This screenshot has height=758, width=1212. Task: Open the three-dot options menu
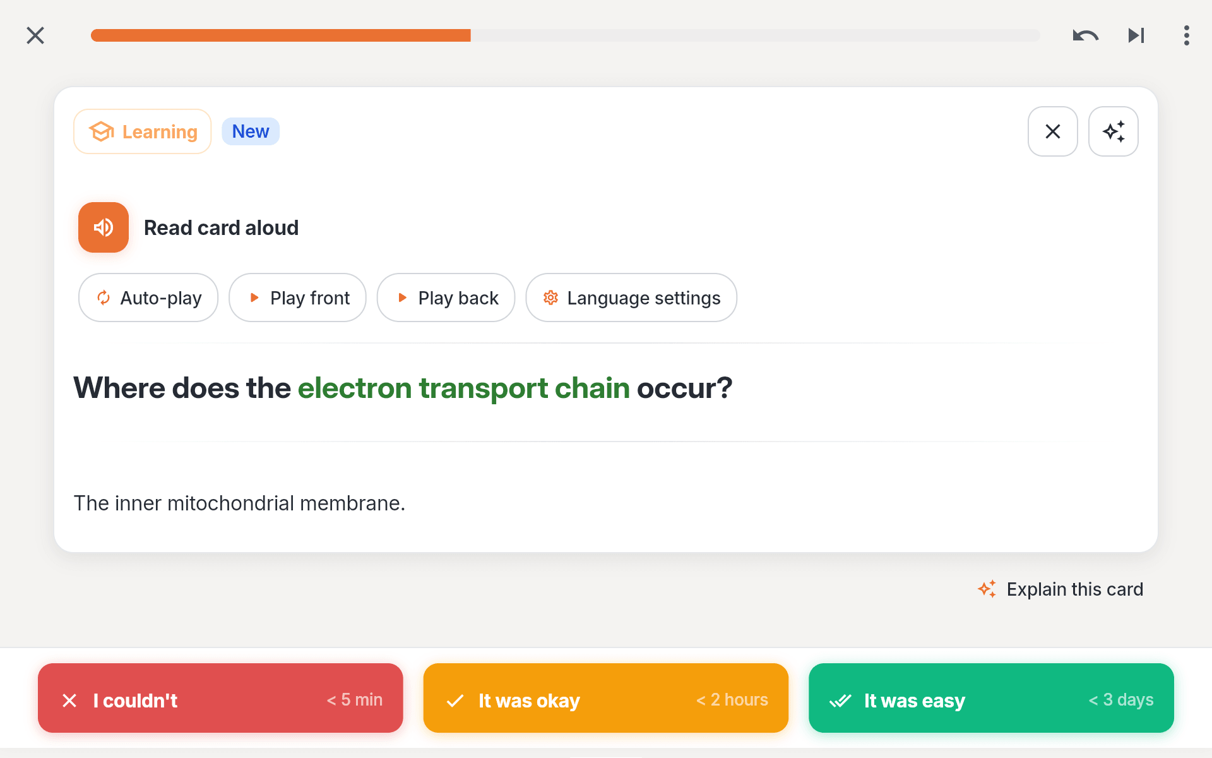[x=1187, y=35]
